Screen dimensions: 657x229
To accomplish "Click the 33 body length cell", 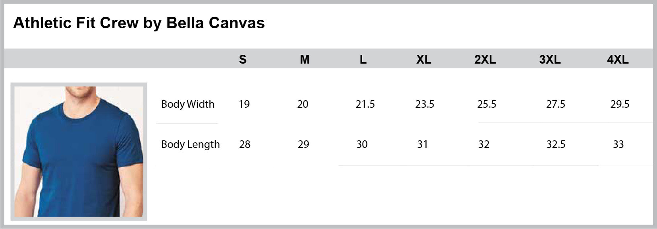I will [618, 144].
